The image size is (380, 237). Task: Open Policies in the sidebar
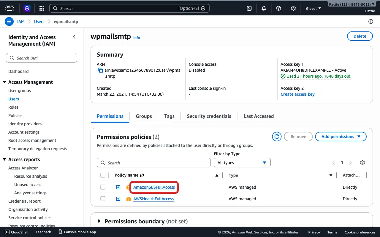coord(15,116)
